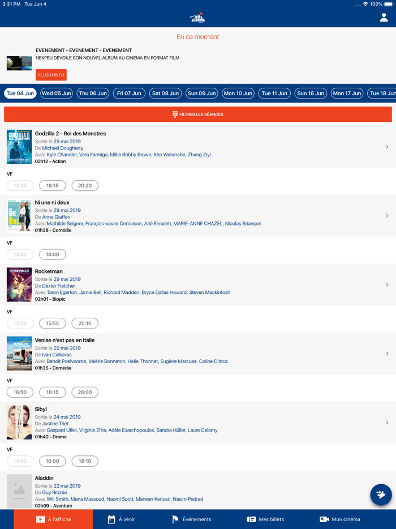Click the film strip icon for À l'affiche
This screenshot has width=396, height=529.
point(40,519)
